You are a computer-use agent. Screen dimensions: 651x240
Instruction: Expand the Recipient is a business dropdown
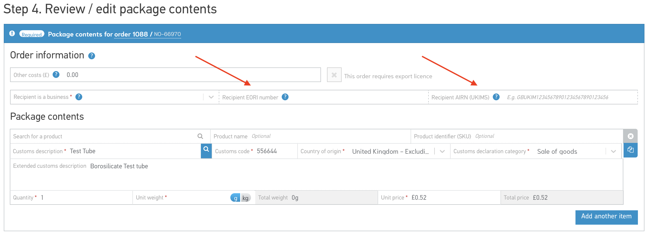click(x=211, y=97)
